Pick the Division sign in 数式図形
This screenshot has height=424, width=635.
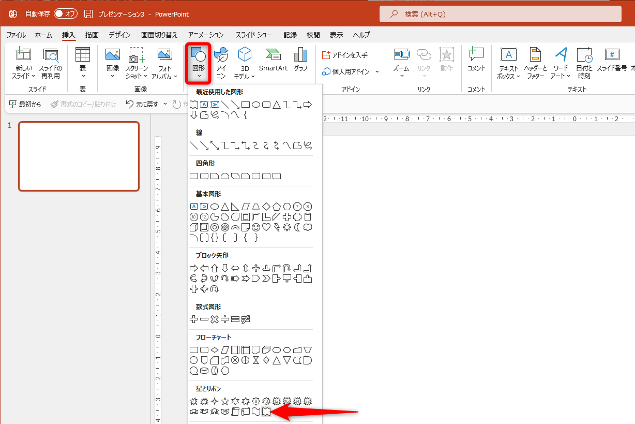pyautogui.click(x=225, y=319)
